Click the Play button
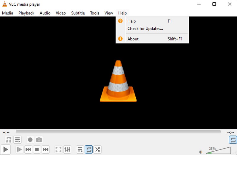This screenshot has height=172, width=237. 6,149
